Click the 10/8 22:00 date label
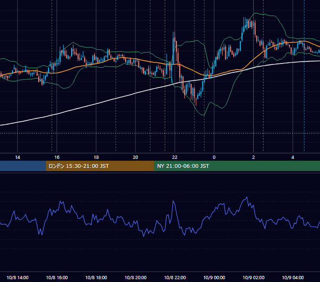 point(175,277)
